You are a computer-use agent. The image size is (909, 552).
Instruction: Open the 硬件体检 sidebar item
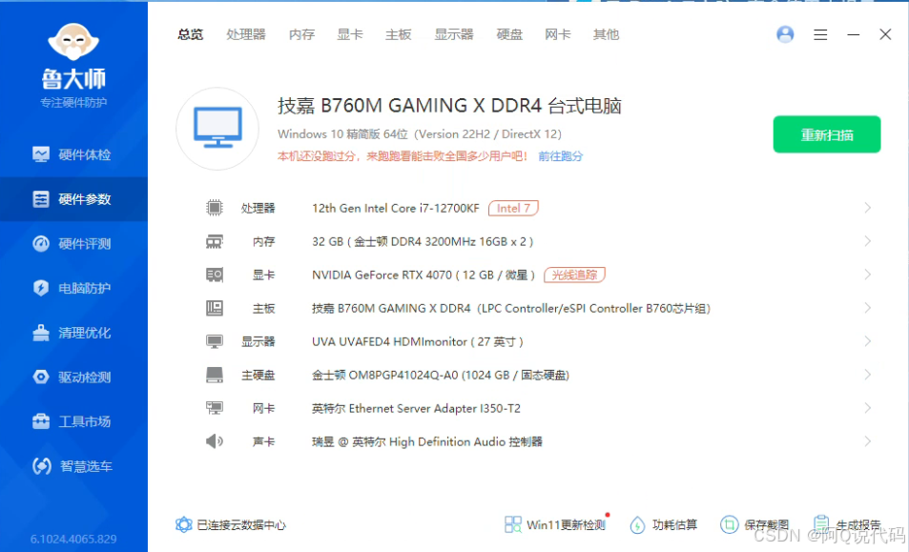73,154
